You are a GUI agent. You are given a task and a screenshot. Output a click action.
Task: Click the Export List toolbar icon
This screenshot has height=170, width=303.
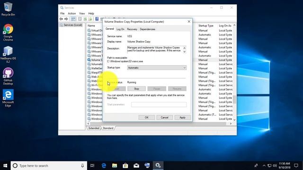(x=90, y=19)
